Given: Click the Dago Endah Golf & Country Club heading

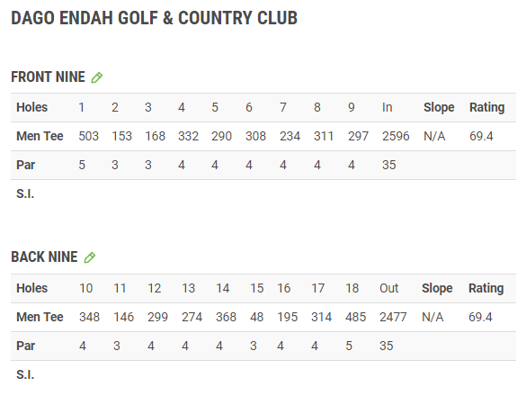Looking at the screenshot, I should point(155,18).
